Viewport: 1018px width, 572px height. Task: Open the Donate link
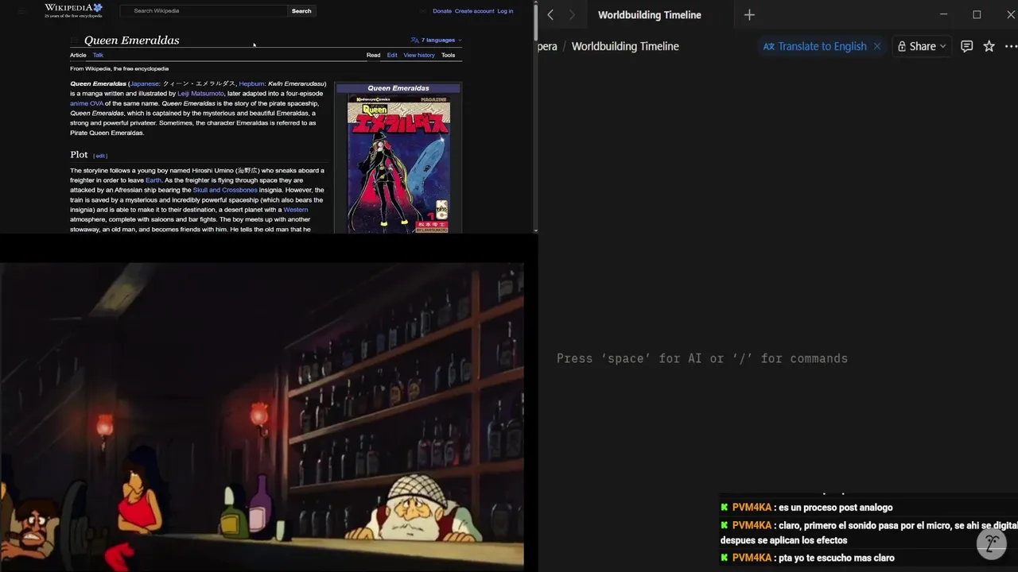(442, 11)
